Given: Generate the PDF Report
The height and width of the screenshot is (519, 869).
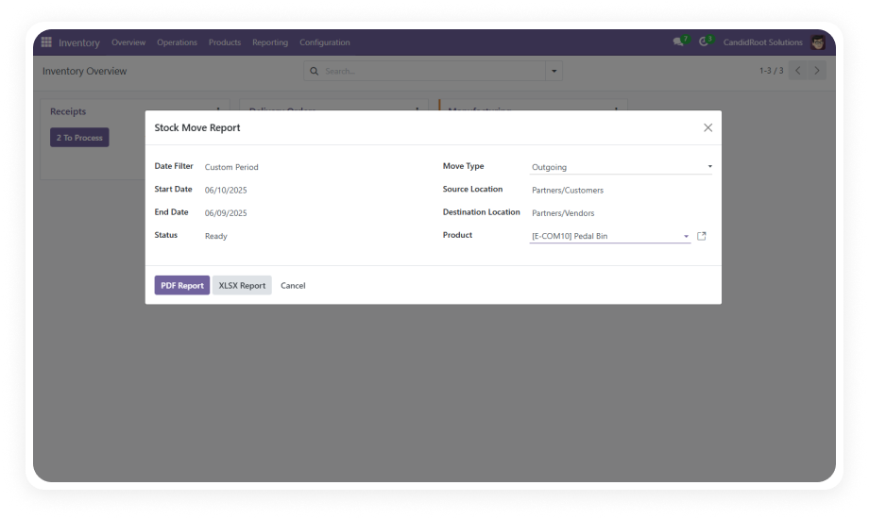Looking at the screenshot, I should click(x=181, y=285).
